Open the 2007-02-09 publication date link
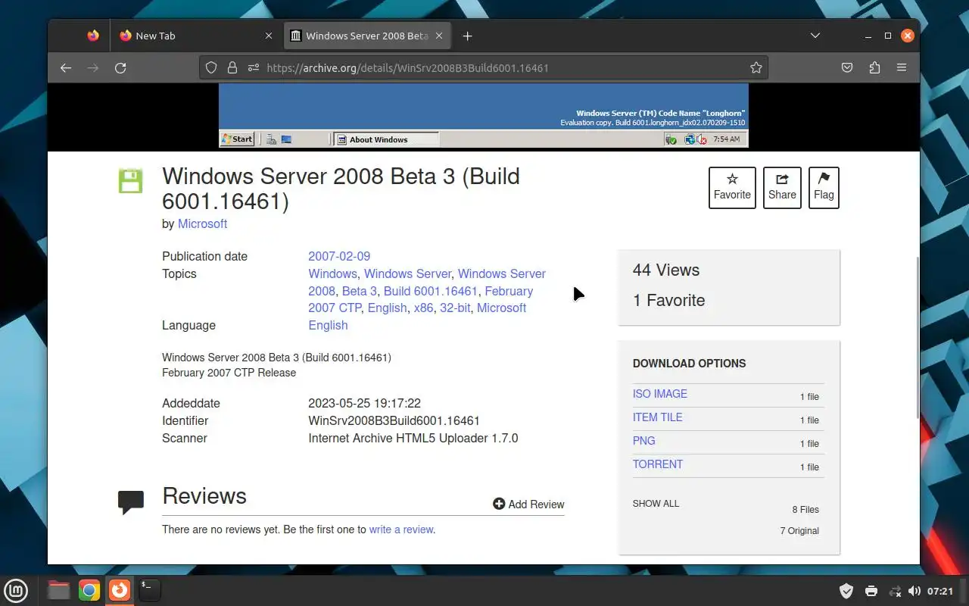Image resolution: width=969 pixels, height=606 pixels. click(339, 256)
